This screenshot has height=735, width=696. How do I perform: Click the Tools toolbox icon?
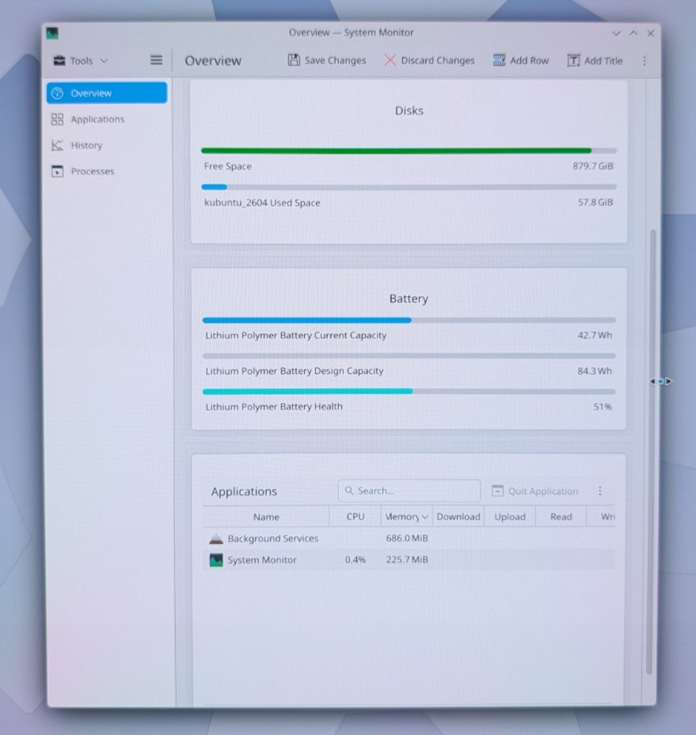pos(59,60)
